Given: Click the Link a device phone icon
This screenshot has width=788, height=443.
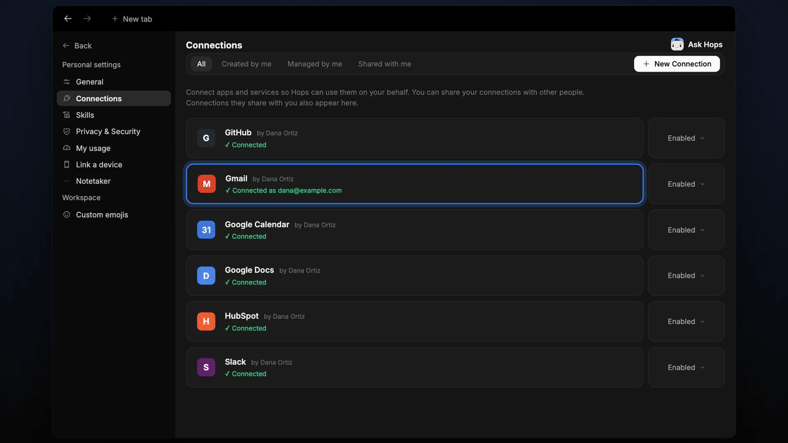Looking at the screenshot, I should (67, 165).
